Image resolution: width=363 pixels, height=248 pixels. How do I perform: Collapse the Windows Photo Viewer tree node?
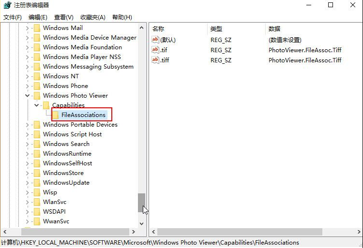click(28, 96)
